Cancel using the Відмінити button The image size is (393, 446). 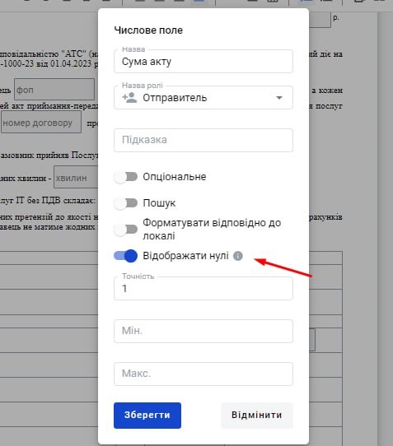click(257, 416)
